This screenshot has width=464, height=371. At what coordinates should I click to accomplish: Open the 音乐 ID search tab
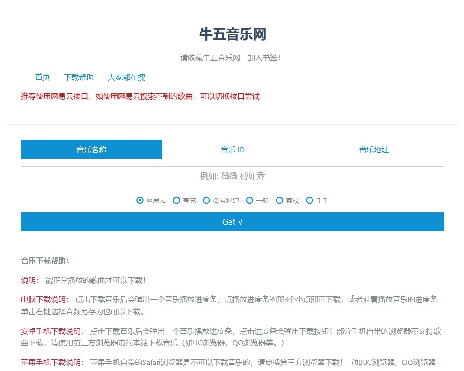point(232,149)
